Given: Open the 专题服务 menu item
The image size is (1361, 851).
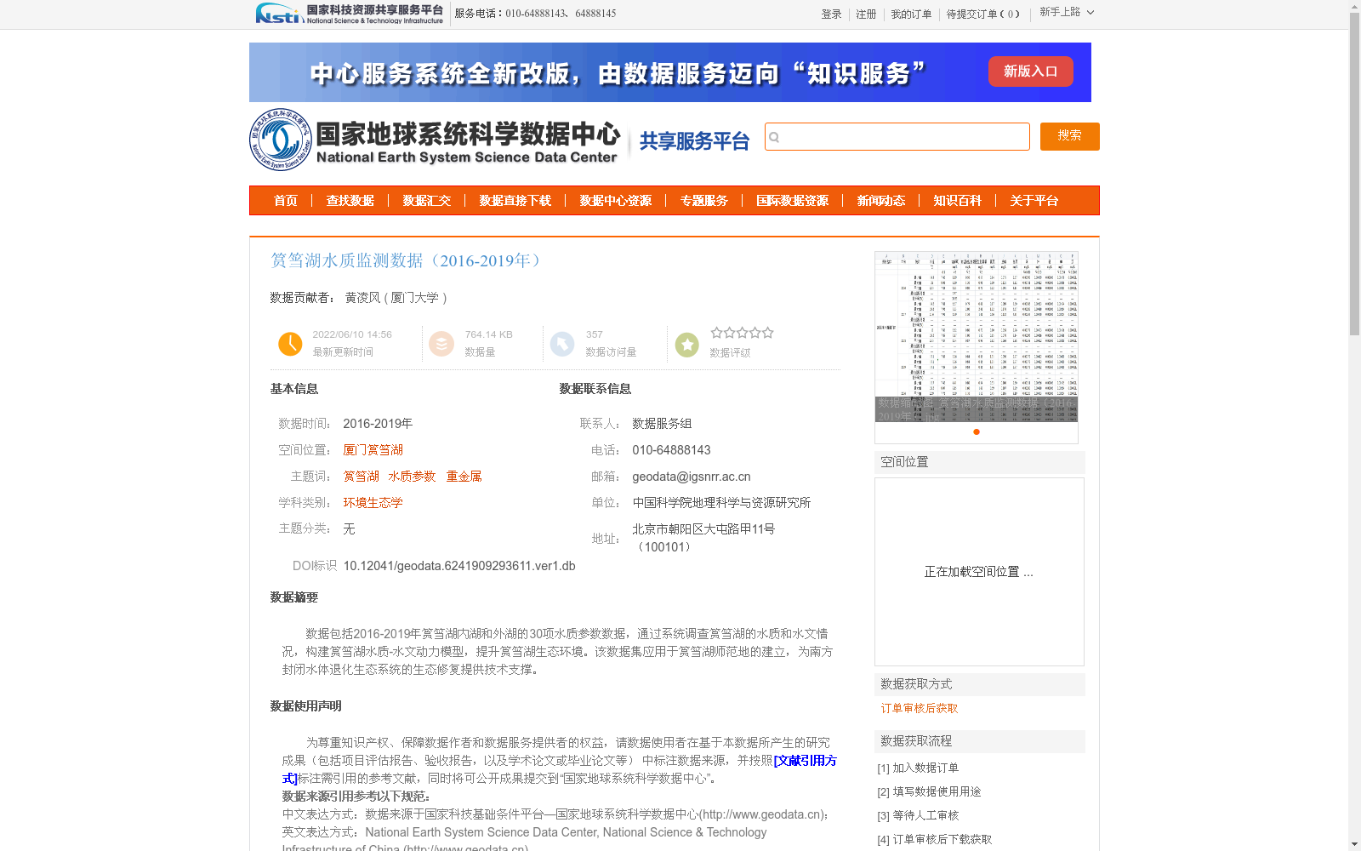Looking at the screenshot, I should [x=704, y=201].
